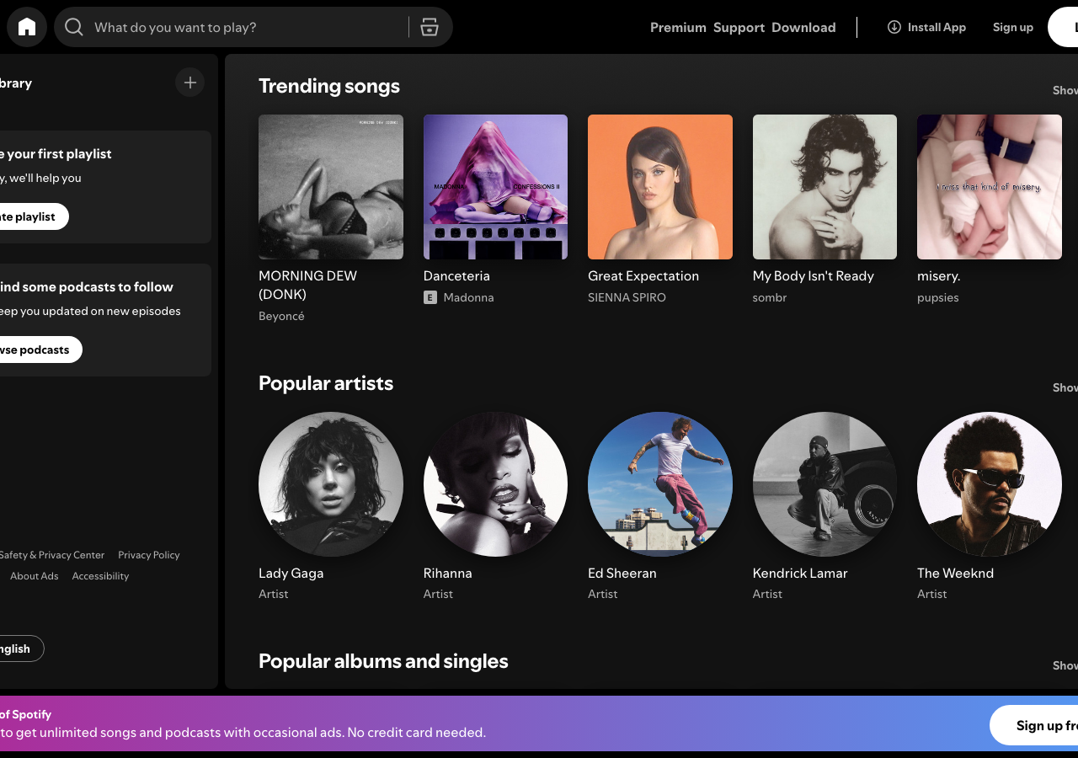Click The Weeknd name label
Screen dimensions: 1078x758
tap(956, 573)
